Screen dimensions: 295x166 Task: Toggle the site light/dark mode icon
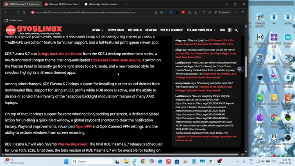click(x=230, y=30)
